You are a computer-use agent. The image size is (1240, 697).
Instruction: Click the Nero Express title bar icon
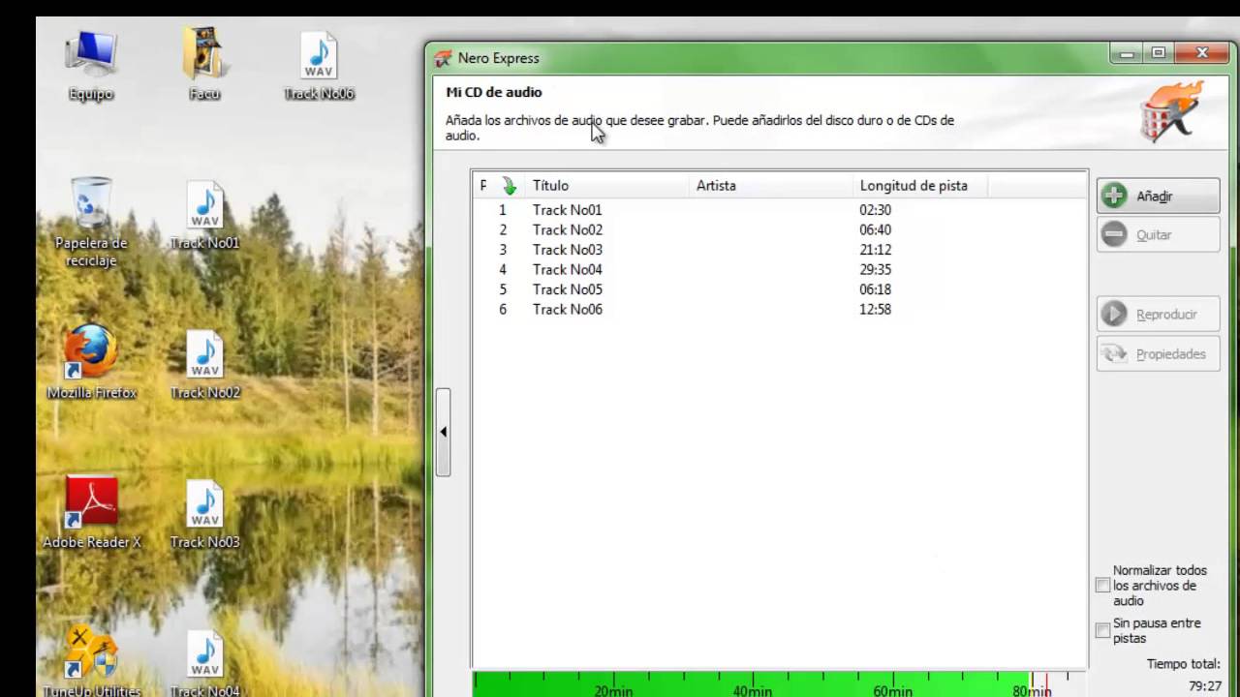(x=443, y=58)
